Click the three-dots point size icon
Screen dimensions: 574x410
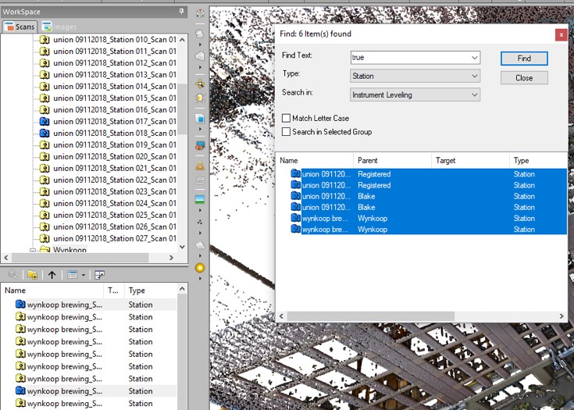tap(200, 222)
